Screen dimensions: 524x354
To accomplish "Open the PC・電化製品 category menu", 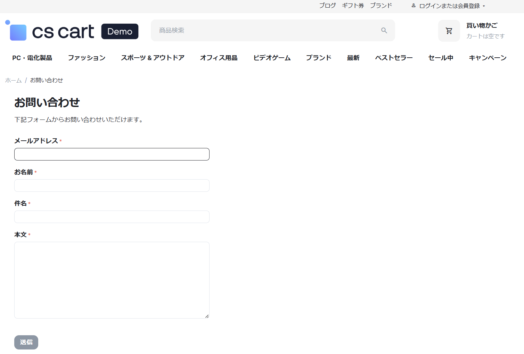I will tap(32, 58).
